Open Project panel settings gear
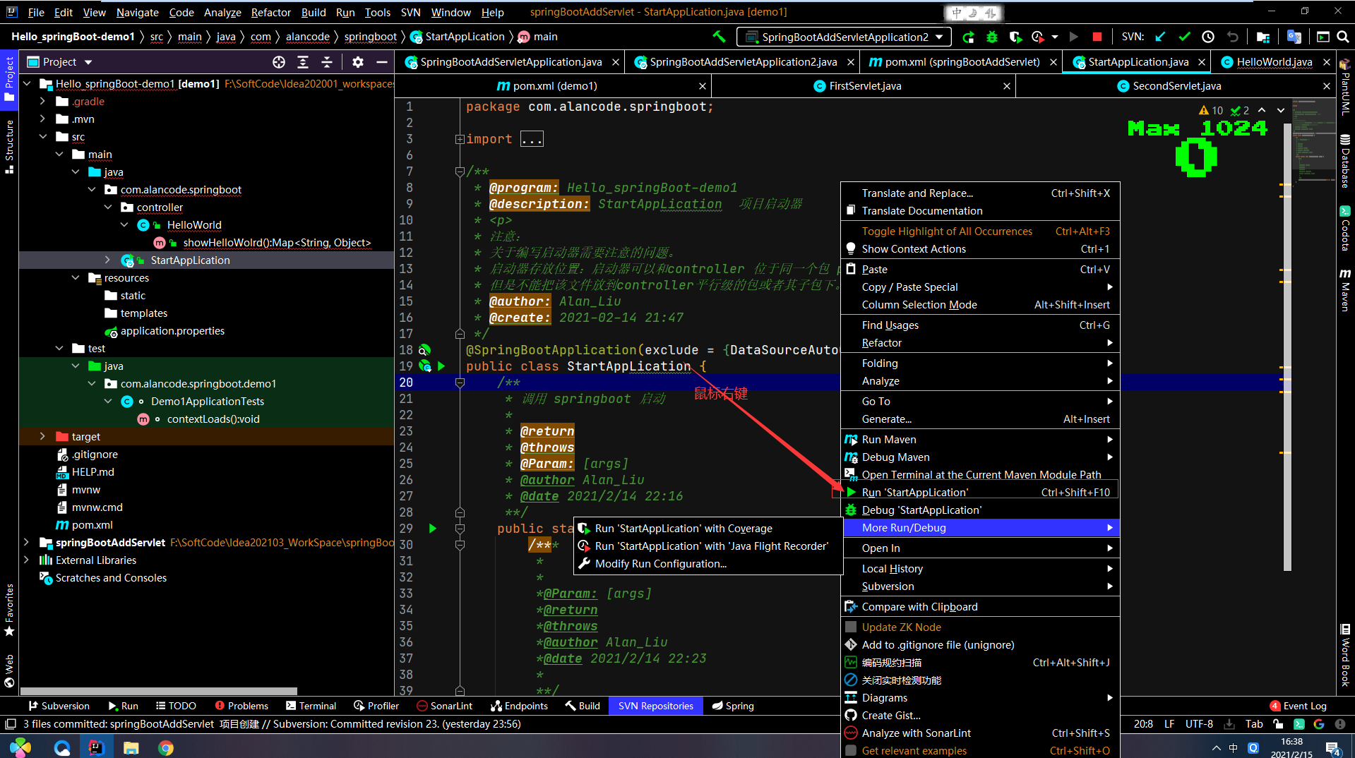Screen dimensions: 1355x758 (x=358, y=62)
